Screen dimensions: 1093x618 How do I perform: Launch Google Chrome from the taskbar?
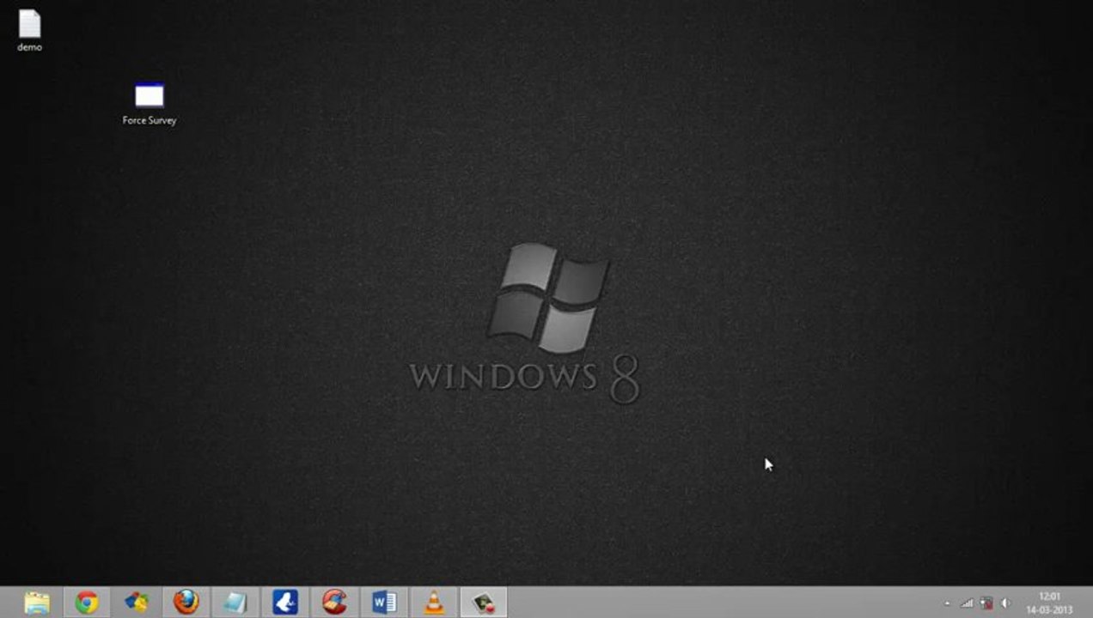[87, 603]
